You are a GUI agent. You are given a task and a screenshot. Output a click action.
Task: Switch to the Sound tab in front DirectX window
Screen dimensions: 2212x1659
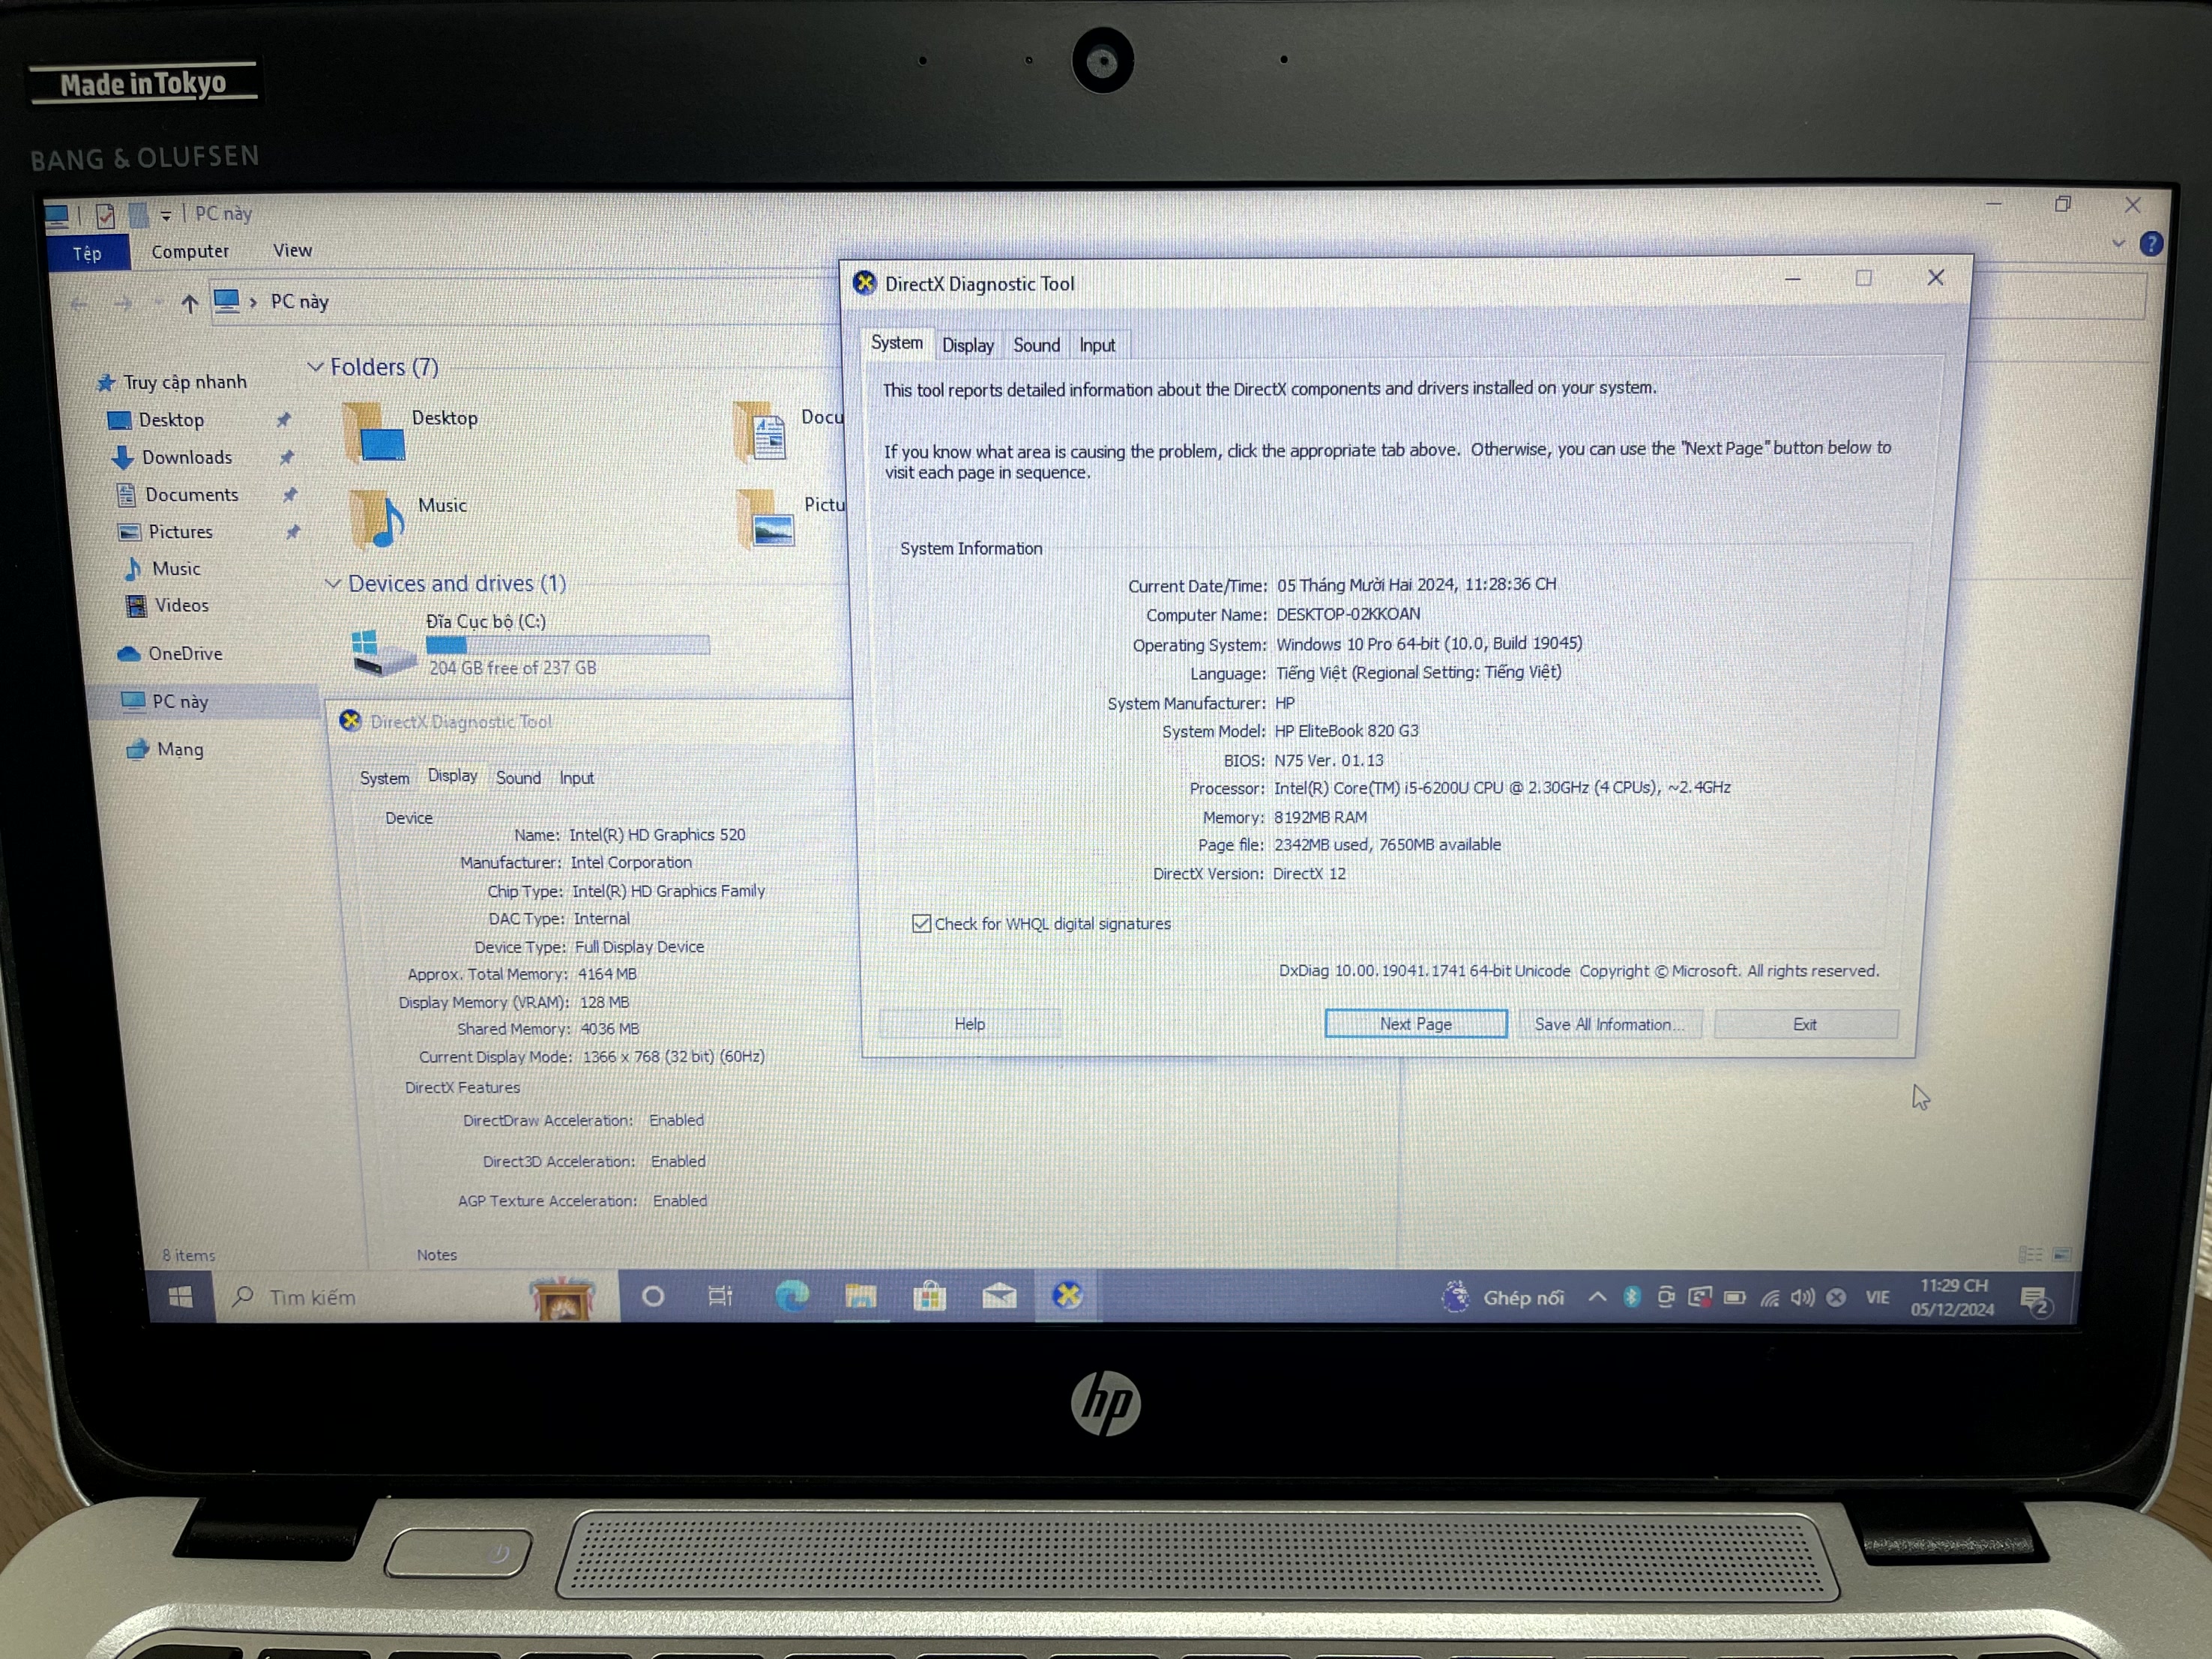tap(1036, 345)
